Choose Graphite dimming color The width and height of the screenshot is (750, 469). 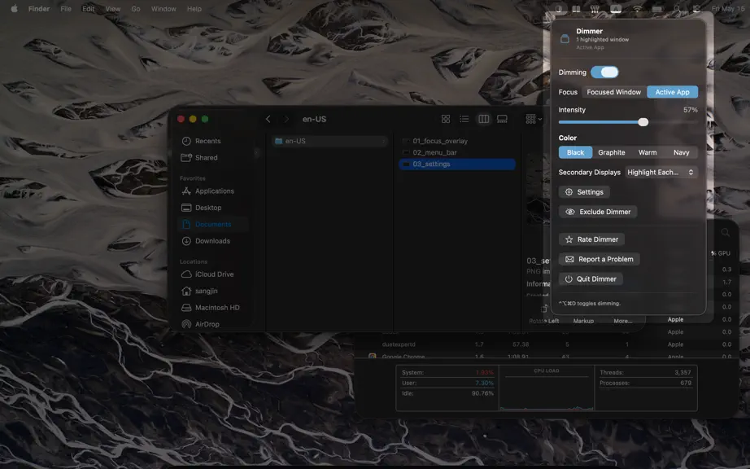tap(611, 152)
